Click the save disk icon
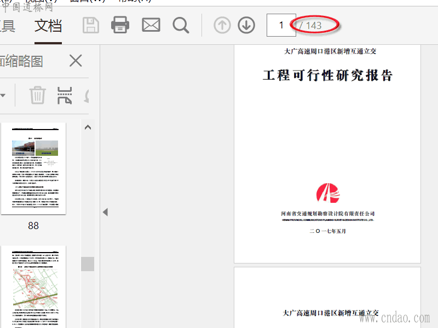This screenshot has height=328, width=438. (91, 25)
